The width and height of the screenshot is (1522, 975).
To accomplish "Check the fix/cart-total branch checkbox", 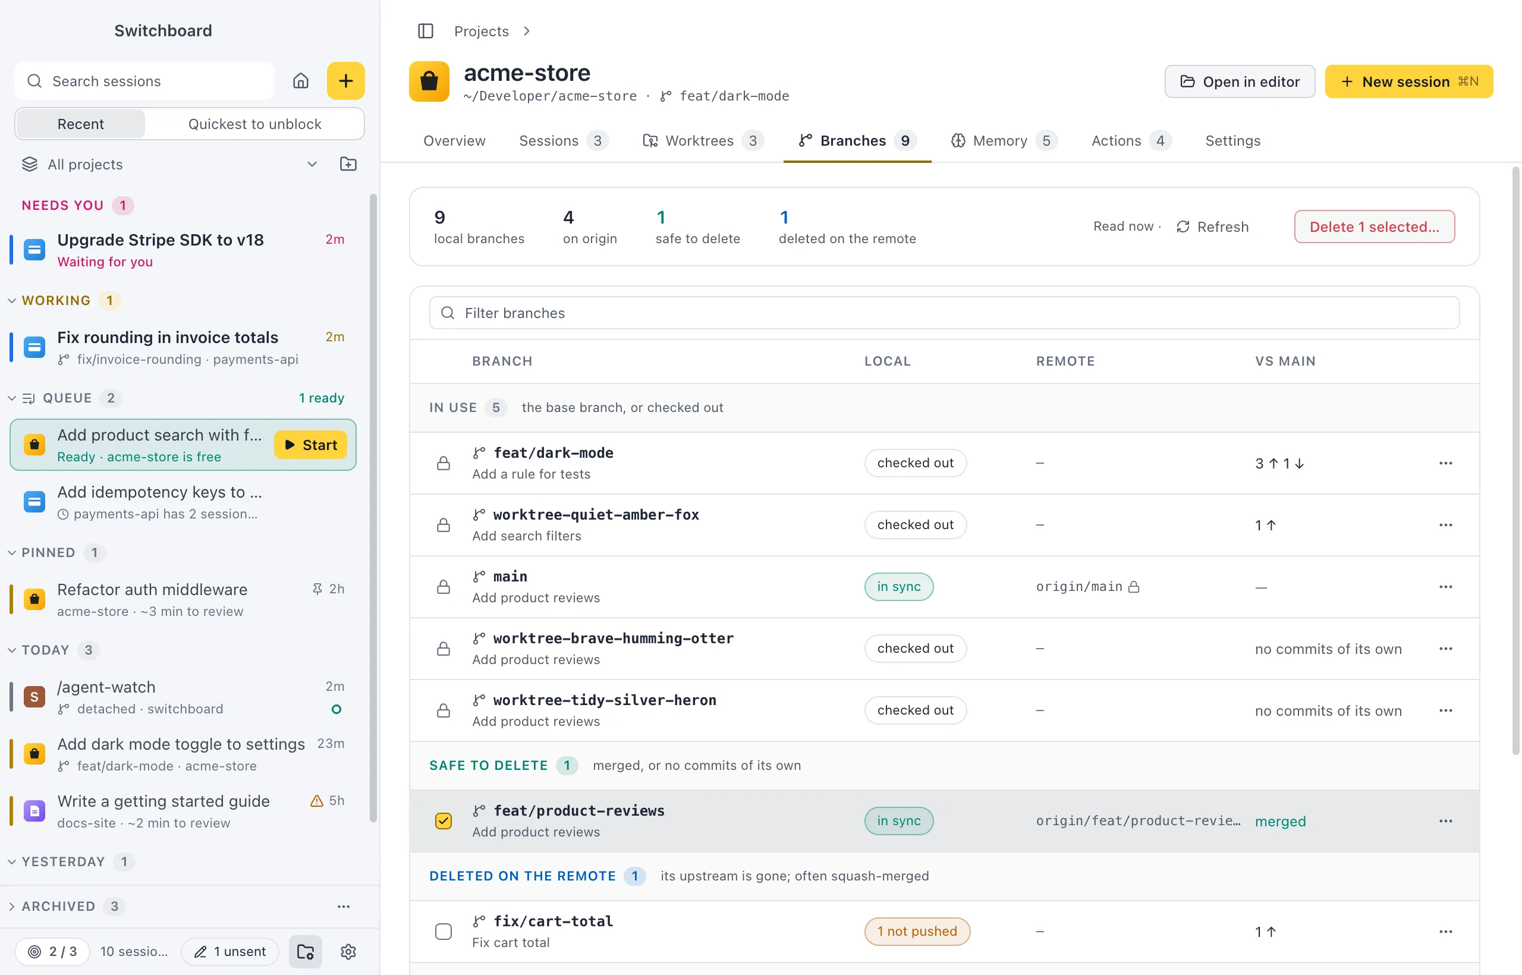I will (x=444, y=932).
